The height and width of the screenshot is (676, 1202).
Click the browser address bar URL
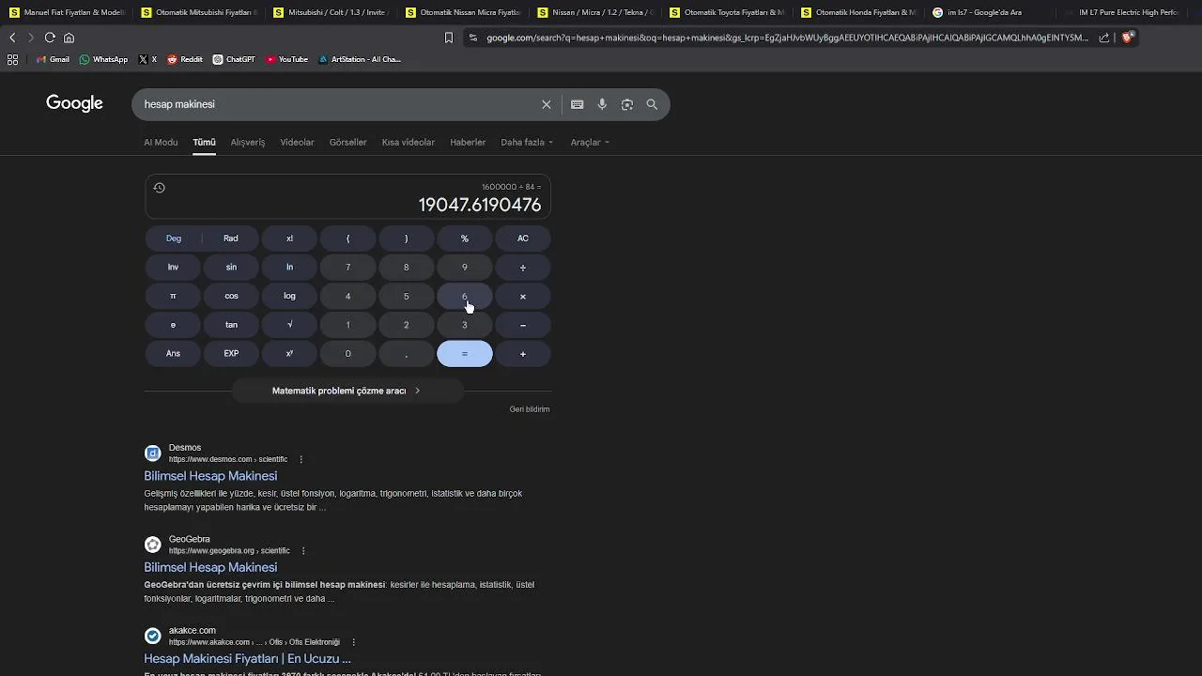[787, 38]
